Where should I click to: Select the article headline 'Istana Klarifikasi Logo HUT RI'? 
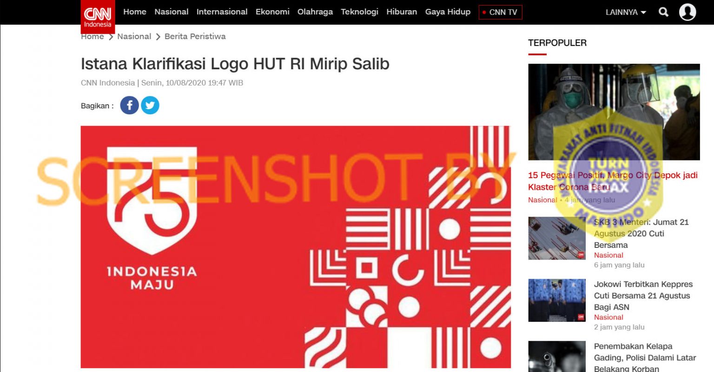pyautogui.click(x=235, y=64)
